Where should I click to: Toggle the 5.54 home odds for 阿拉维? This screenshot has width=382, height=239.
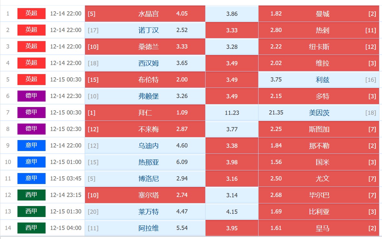pos(182,228)
